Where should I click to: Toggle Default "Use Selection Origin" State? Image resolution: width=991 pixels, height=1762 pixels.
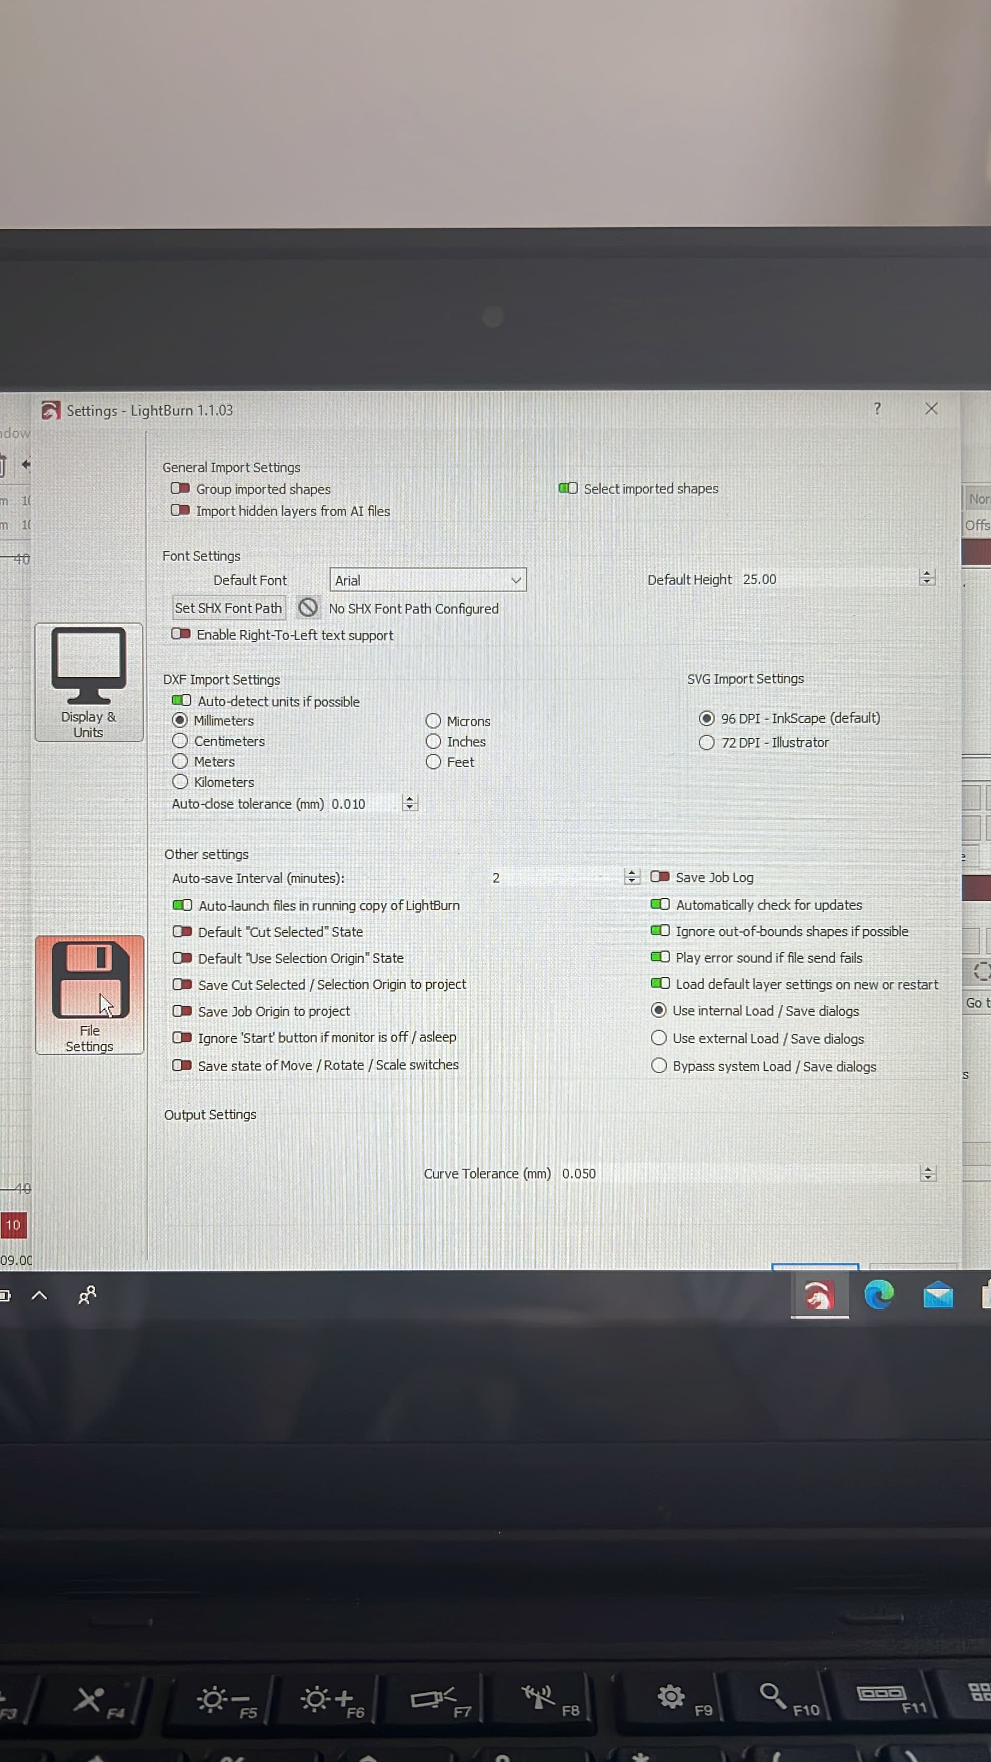(x=183, y=958)
